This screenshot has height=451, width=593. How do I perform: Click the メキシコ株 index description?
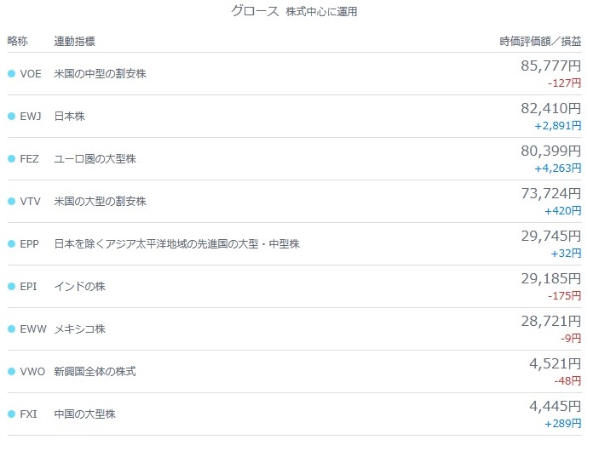tap(80, 329)
